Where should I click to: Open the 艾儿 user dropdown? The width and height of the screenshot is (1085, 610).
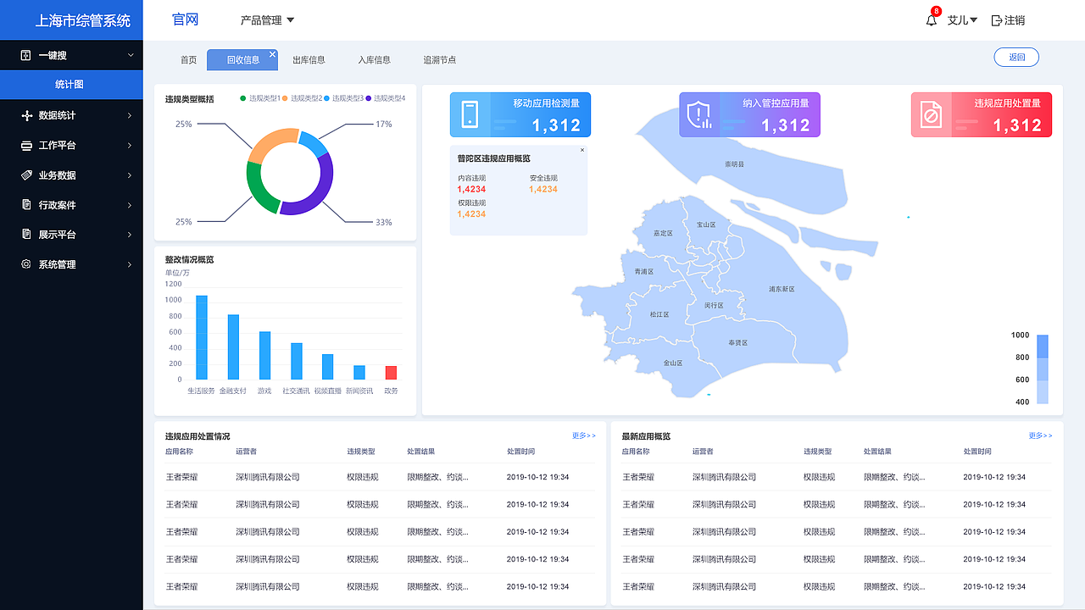click(x=960, y=19)
